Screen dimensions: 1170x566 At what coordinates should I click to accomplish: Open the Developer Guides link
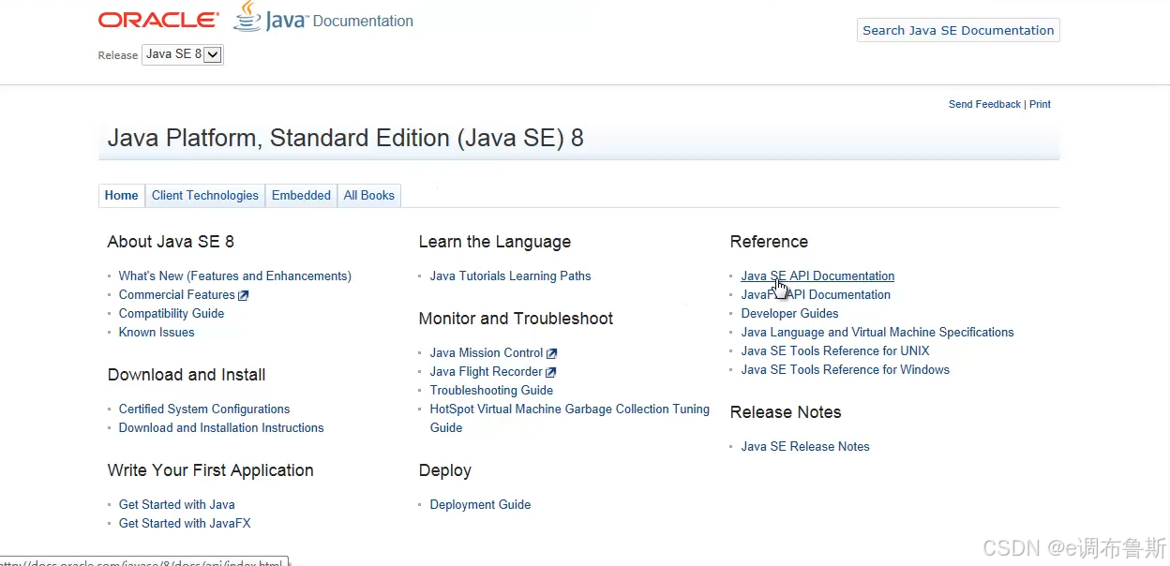pos(790,313)
